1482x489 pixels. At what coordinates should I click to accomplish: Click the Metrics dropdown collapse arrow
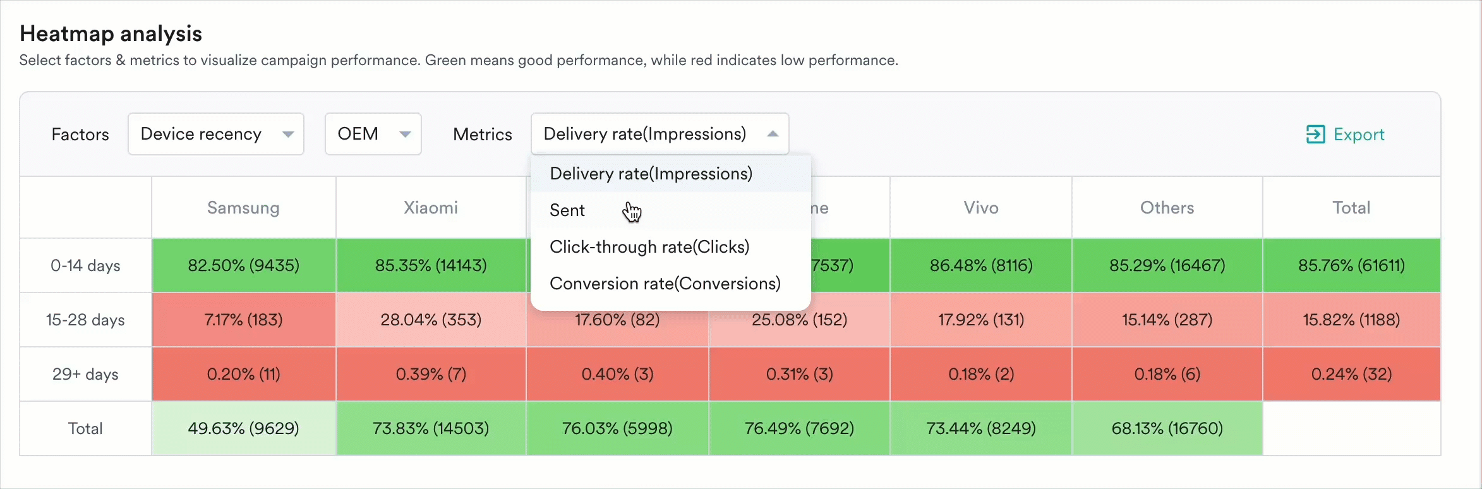click(x=772, y=134)
